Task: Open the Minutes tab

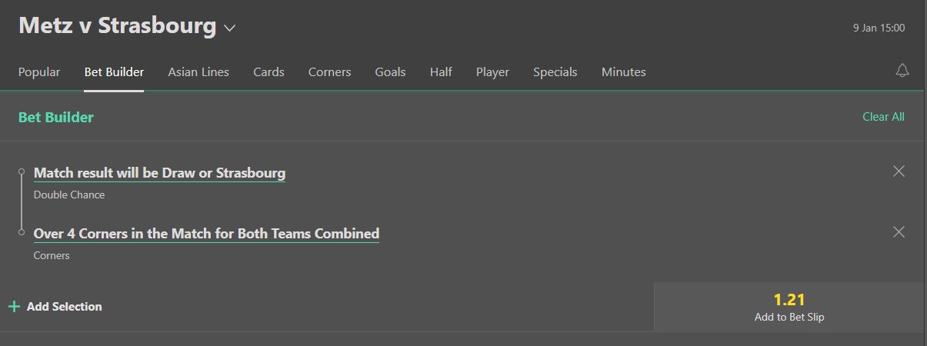Action: pyautogui.click(x=623, y=72)
